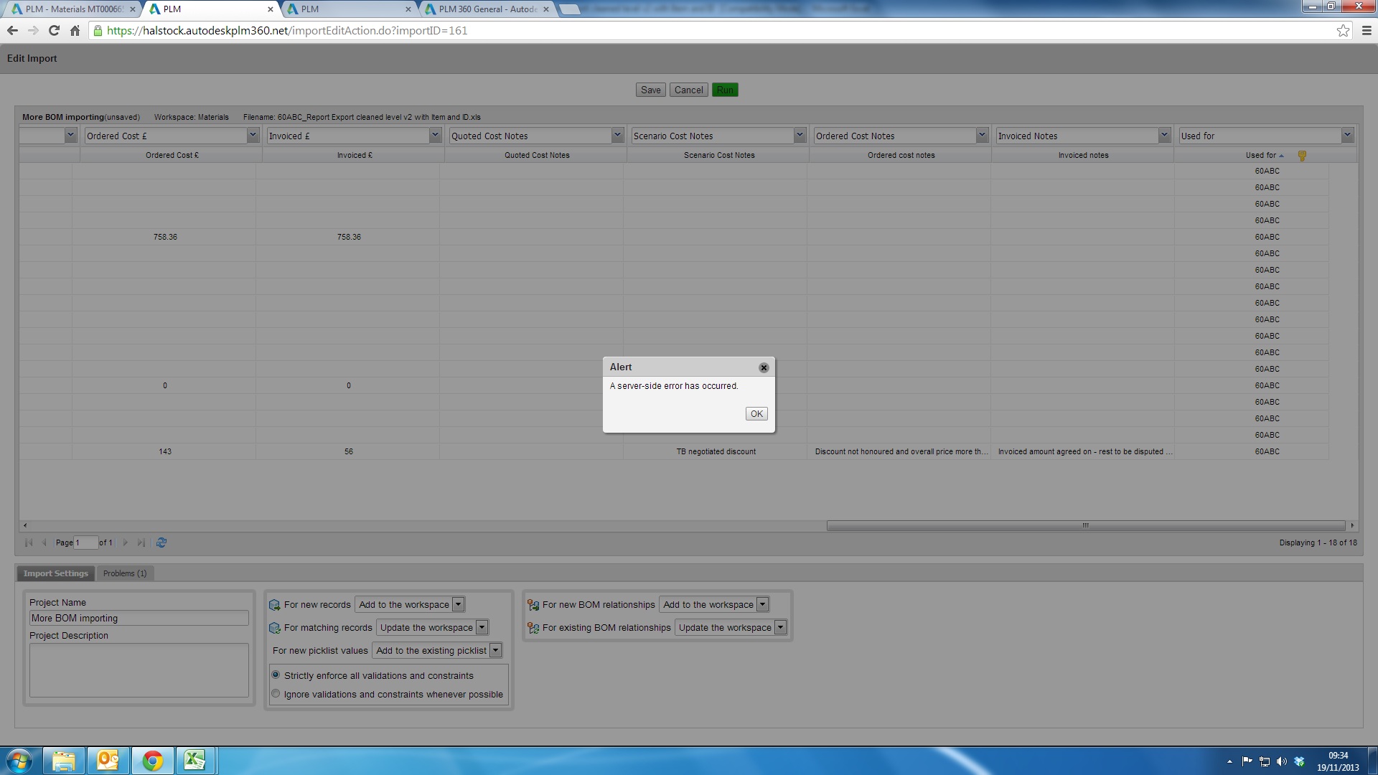Image resolution: width=1378 pixels, height=775 pixels.
Task: Open Windows Explorer from the taskbar
Action: tap(64, 761)
